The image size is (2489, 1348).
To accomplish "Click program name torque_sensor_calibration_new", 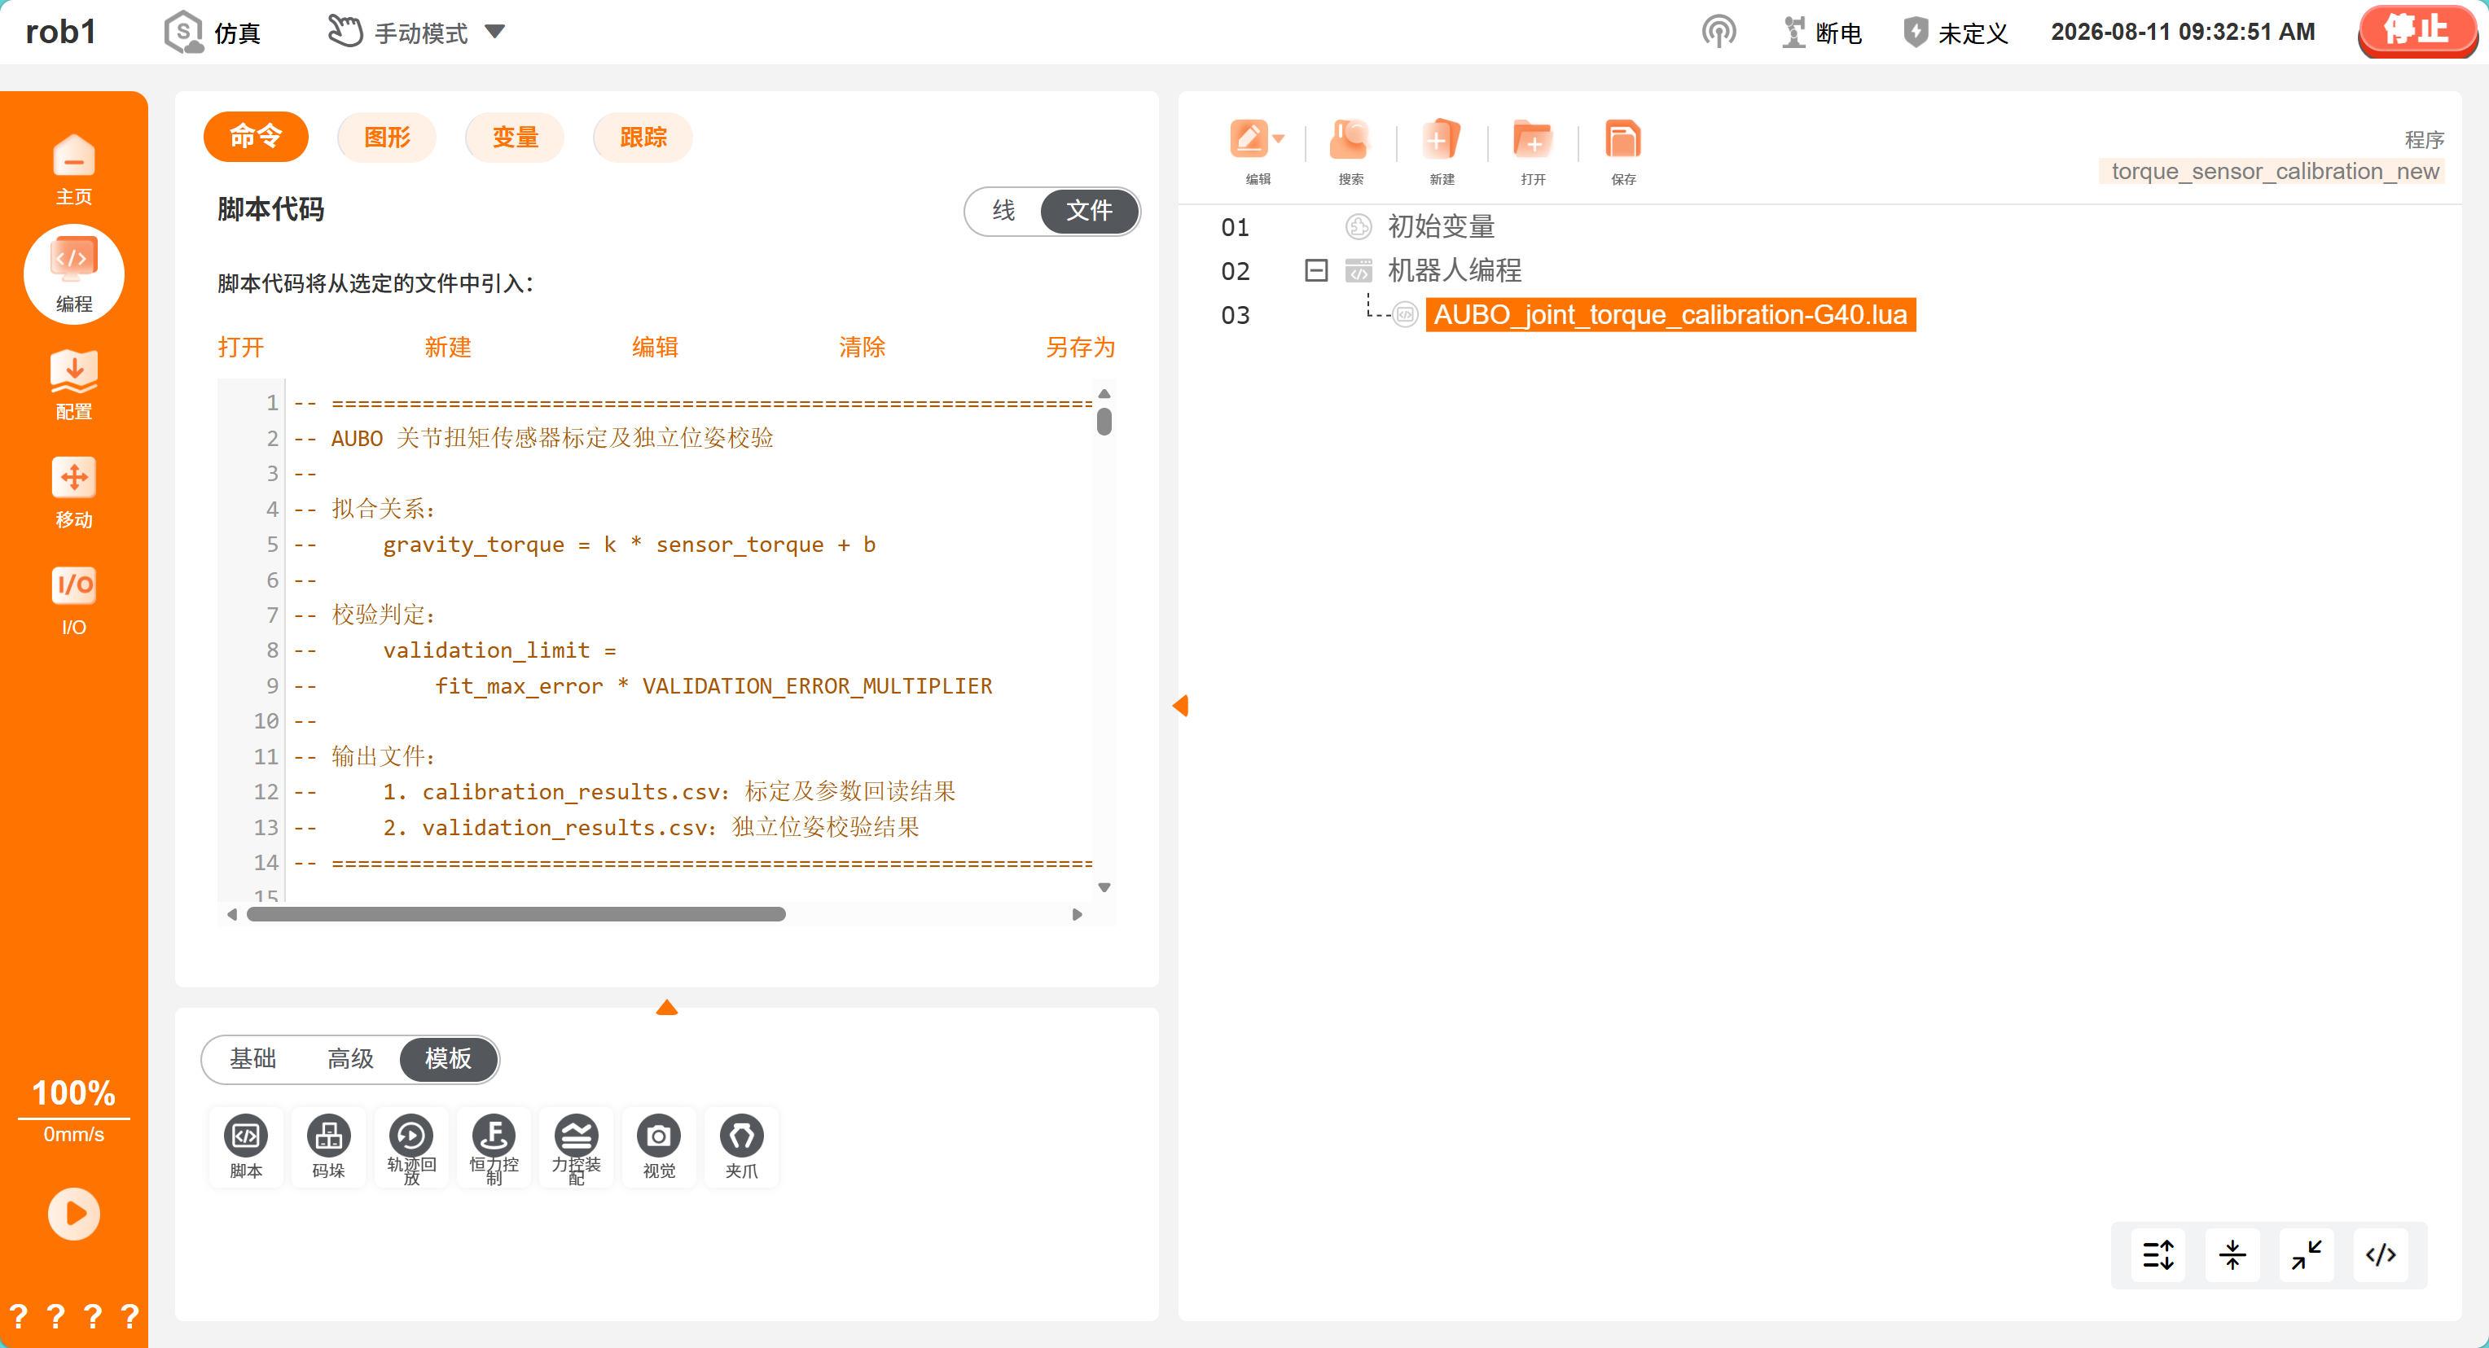I will coord(2275,172).
